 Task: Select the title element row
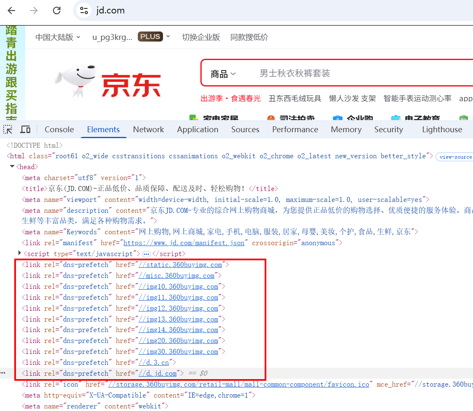[x=150, y=188]
